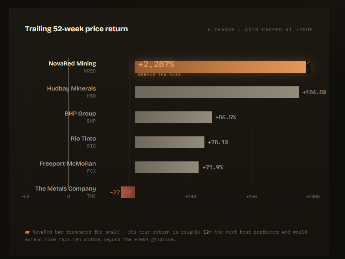
Task: Click the axis-break marker ending NovaRed bar
Action: point(308,67)
